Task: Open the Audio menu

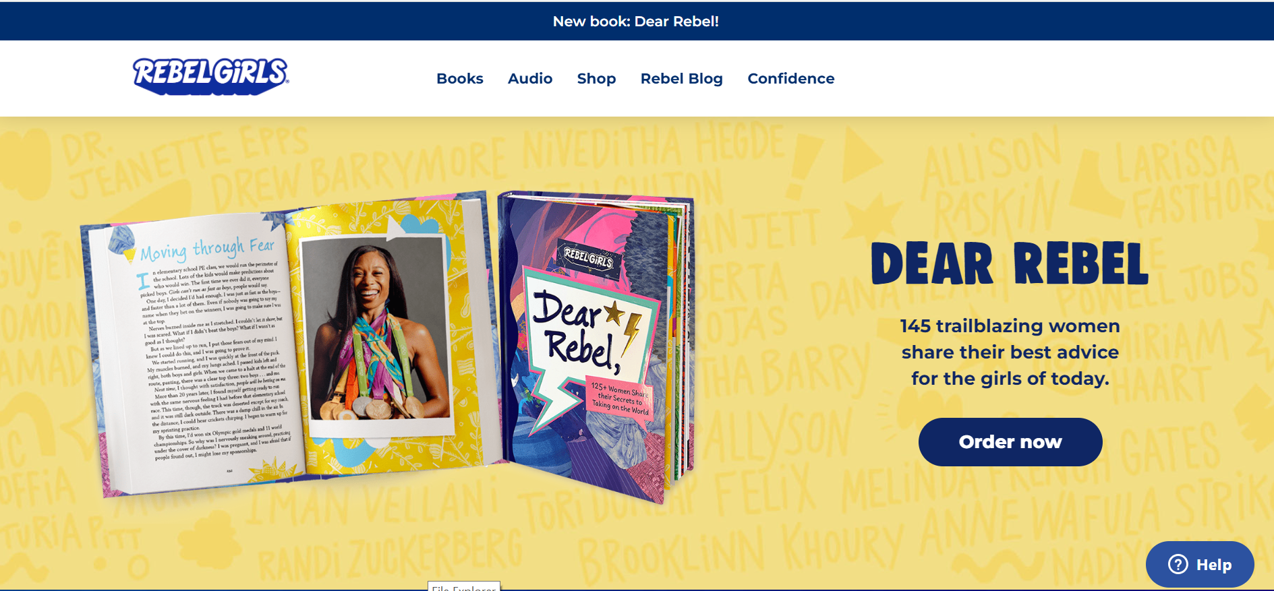Action: pos(530,79)
